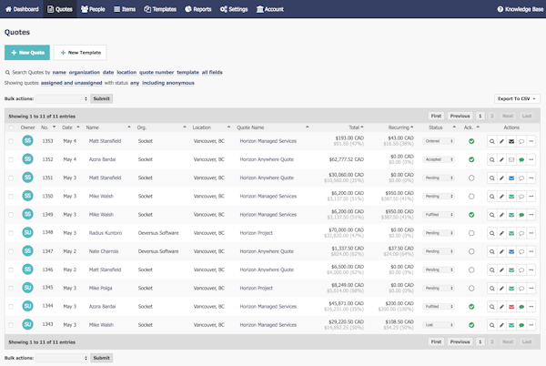Image resolution: width=546 pixels, height=366 pixels.
Task: Tick the checkbox for quote 1353 row
Action: pos(11,141)
